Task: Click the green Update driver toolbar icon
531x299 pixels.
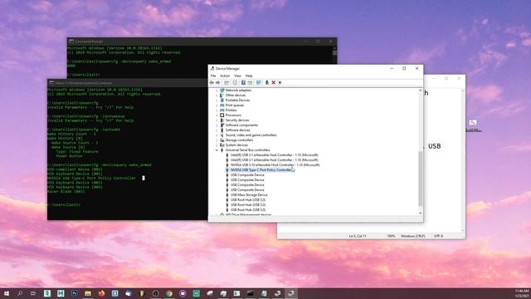Action: coord(267,83)
